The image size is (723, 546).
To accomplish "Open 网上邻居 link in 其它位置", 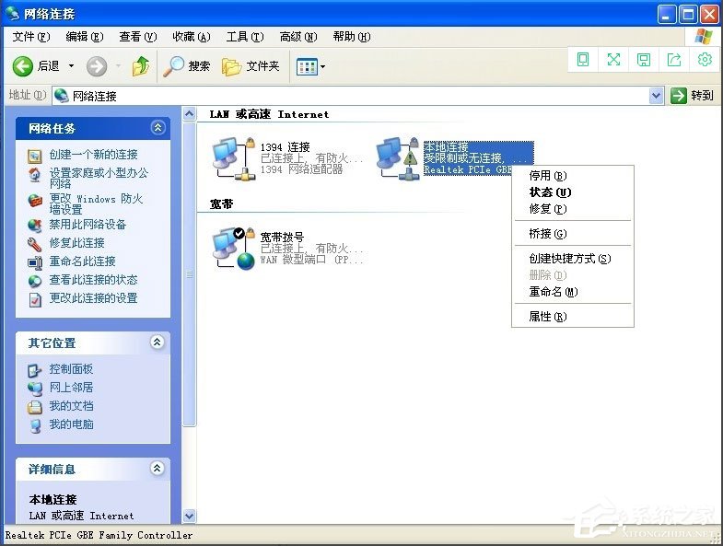I will [x=72, y=388].
